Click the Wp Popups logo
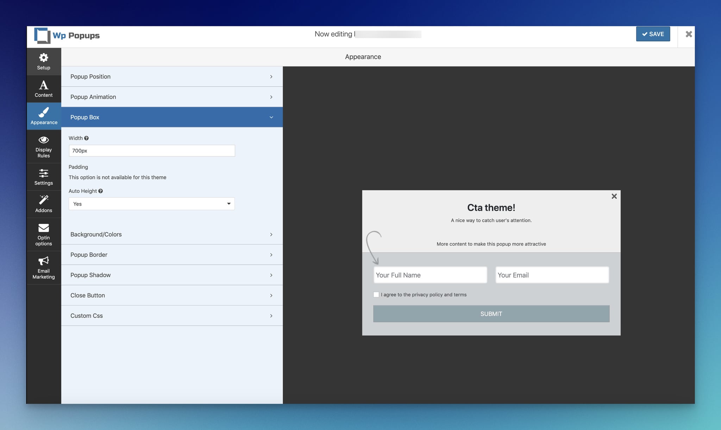 click(x=67, y=36)
